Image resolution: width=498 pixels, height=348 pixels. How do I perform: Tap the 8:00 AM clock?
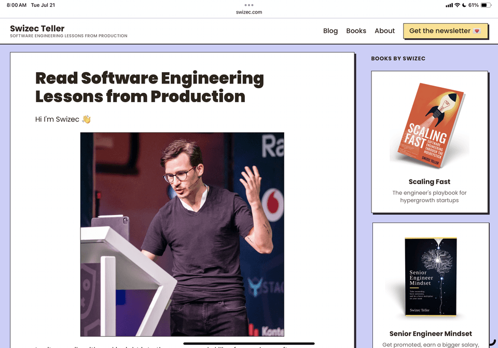(17, 5)
